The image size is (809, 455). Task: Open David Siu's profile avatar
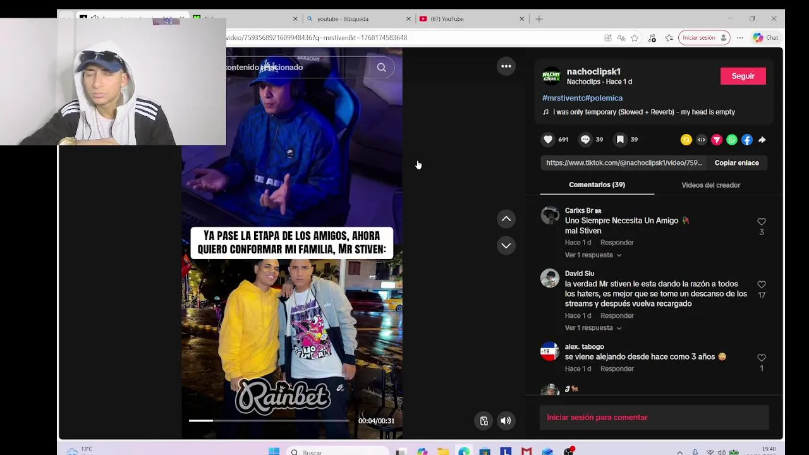(550, 279)
